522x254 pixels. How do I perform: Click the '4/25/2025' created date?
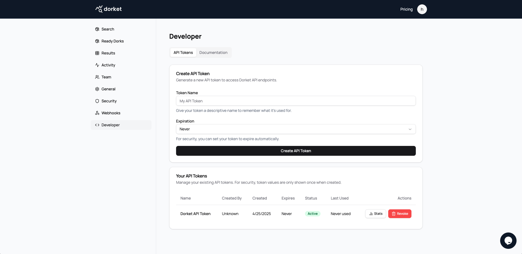coord(262,214)
